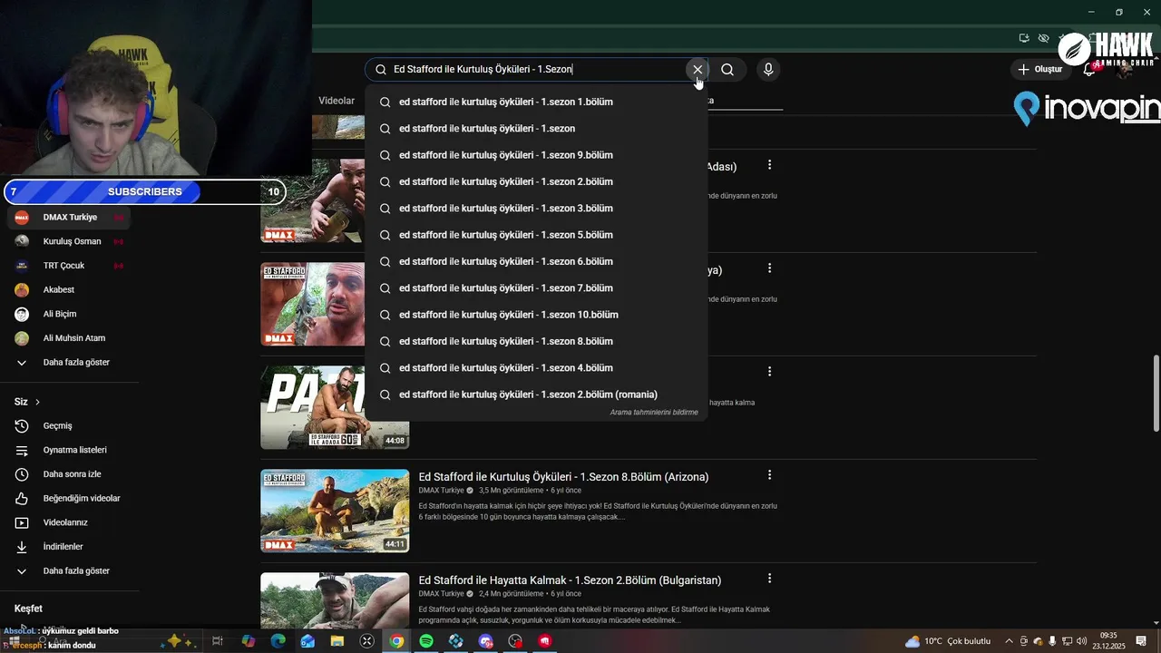Select suggestion '1.sezon 8.bölüm'

[x=535, y=341]
